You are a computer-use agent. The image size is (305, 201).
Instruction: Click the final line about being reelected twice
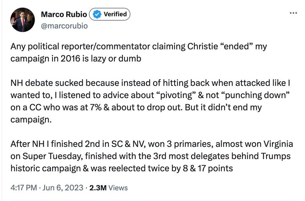pyautogui.click(x=122, y=168)
